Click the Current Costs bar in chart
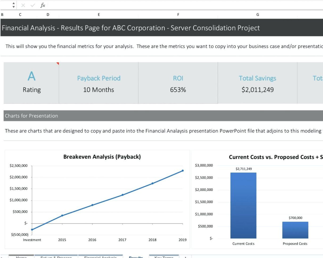This screenshot has width=323, height=258. point(243,205)
